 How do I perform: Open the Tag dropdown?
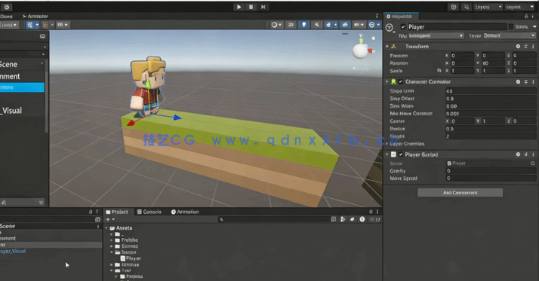[x=436, y=35]
